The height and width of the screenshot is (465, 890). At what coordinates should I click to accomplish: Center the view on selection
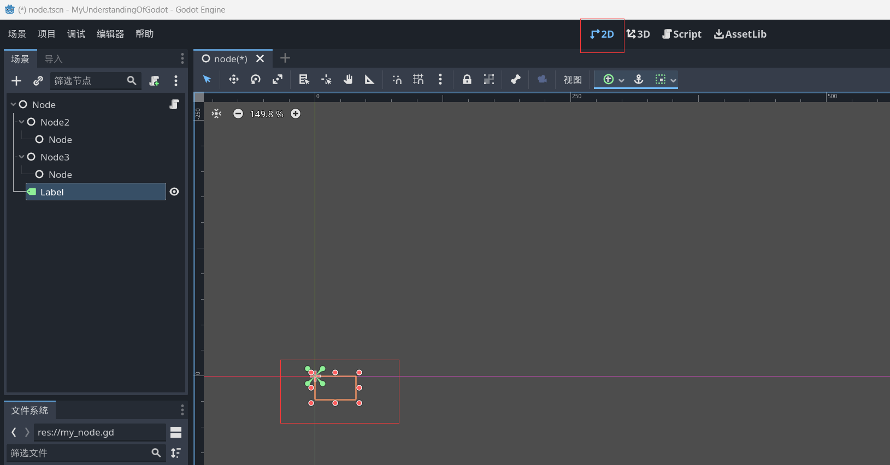pos(217,114)
